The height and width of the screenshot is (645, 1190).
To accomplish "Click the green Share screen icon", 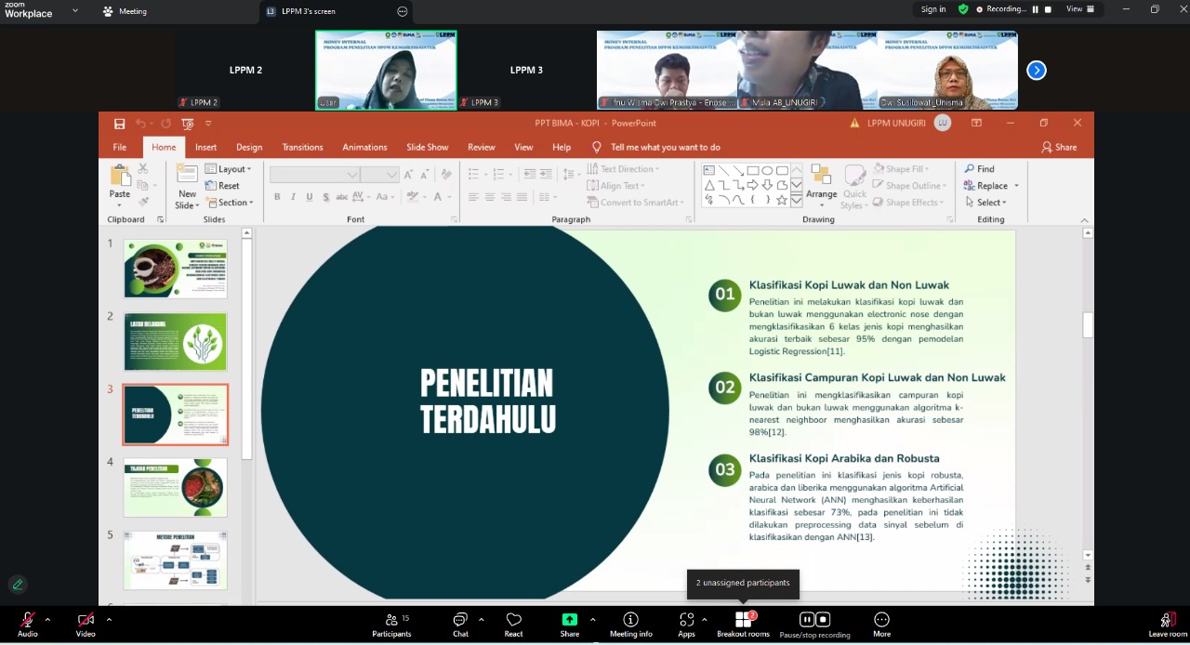I will [x=569, y=620].
